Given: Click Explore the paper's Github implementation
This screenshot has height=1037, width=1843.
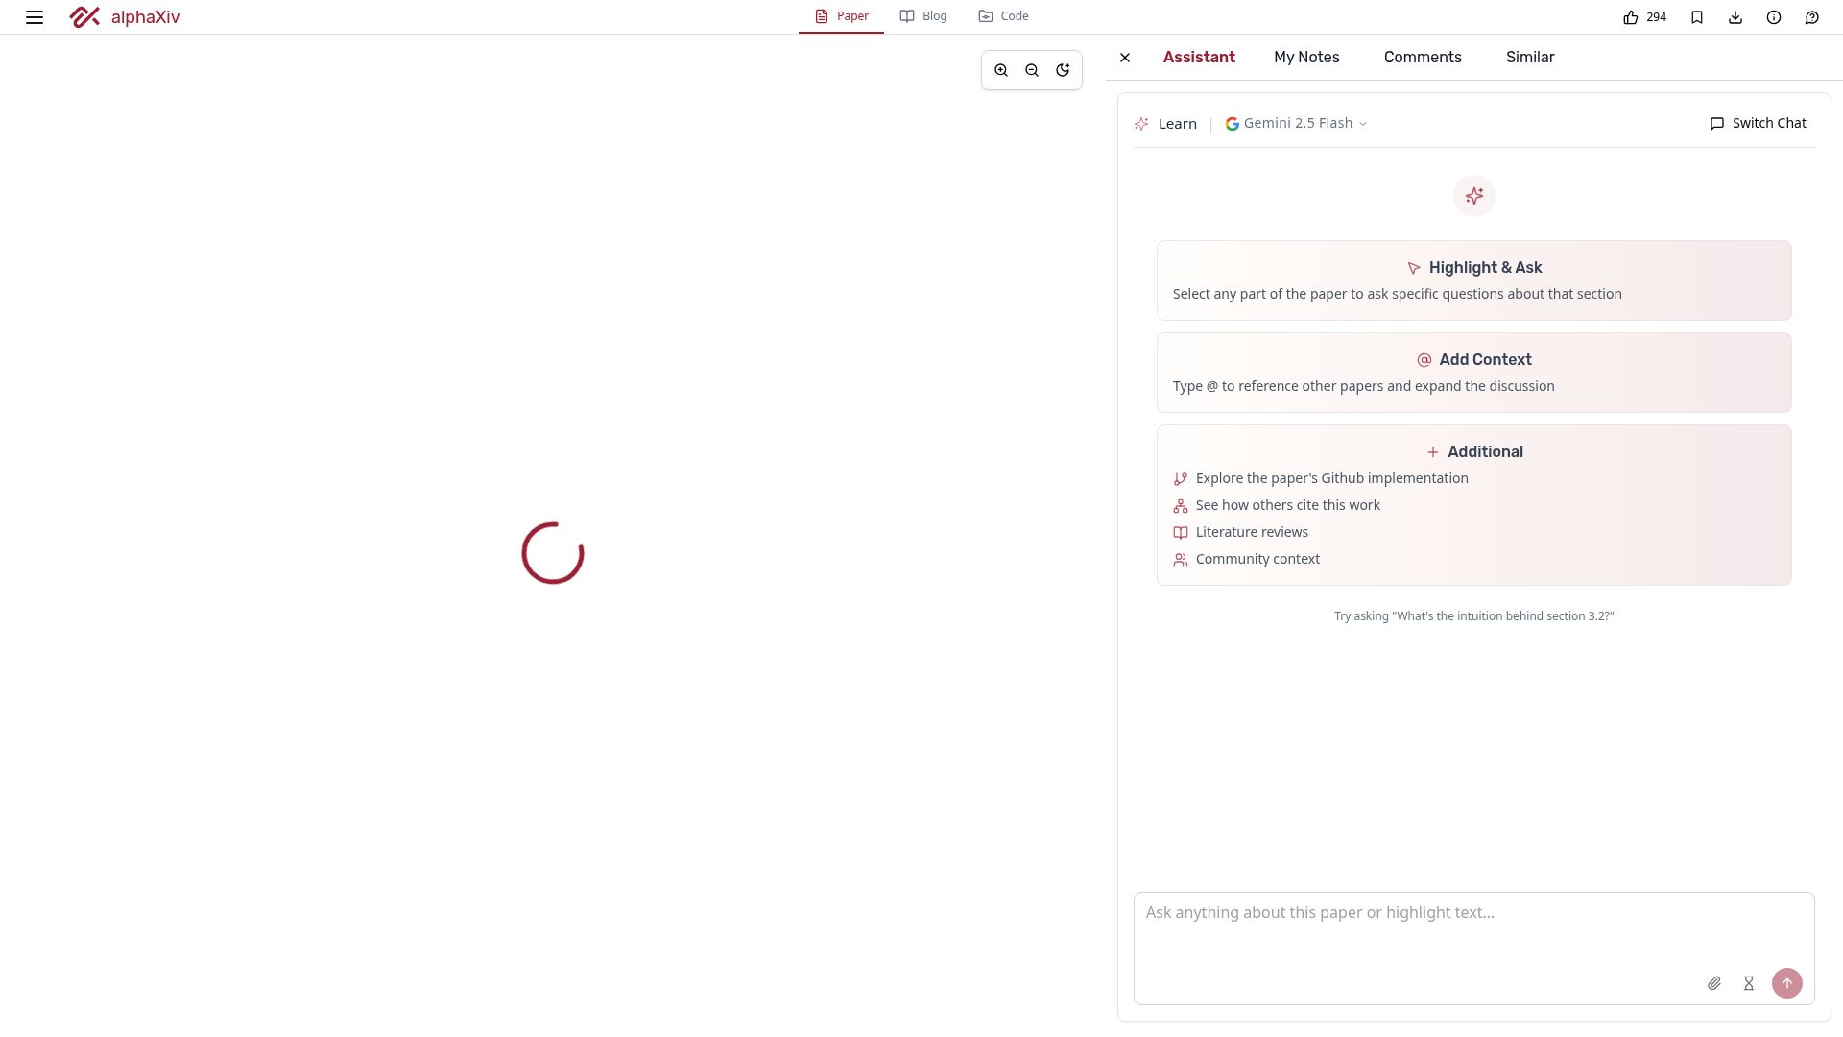Looking at the screenshot, I should tap(1321, 478).
